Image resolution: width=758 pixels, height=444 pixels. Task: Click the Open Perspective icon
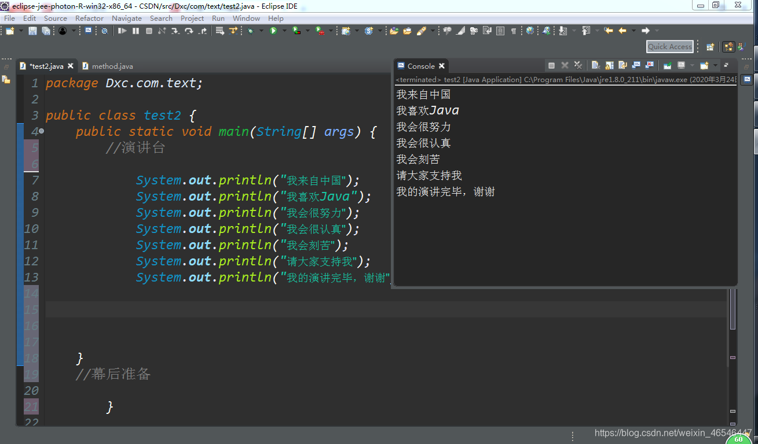[710, 47]
